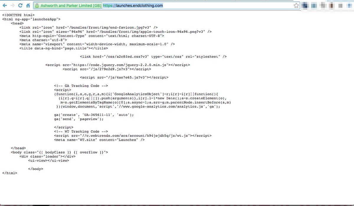View Ashworth and Parker Limited certificate badge
The image size is (354, 206).
tap(68, 5)
